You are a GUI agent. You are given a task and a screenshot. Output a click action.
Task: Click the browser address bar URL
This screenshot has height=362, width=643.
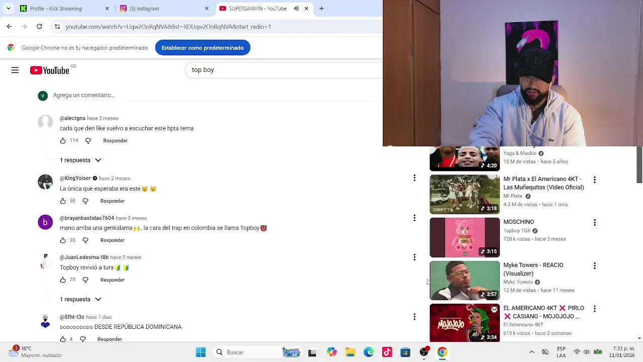(168, 27)
